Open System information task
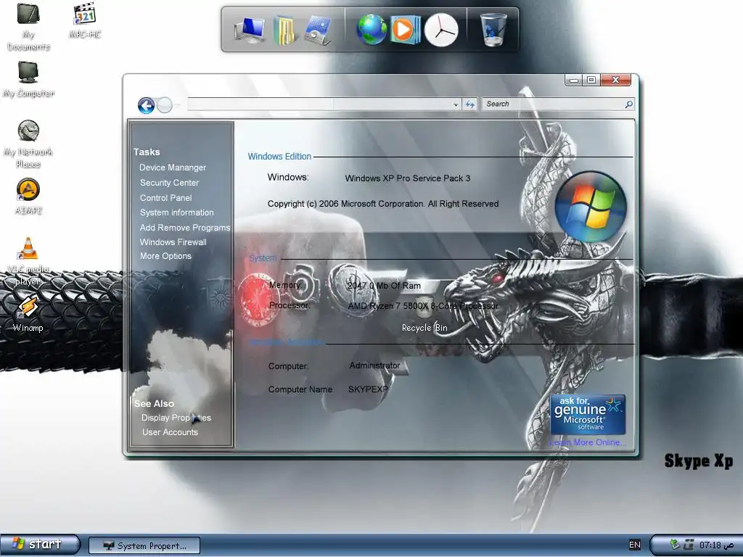This screenshot has height=557, width=743. pyautogui.click(x=177, y=213)
